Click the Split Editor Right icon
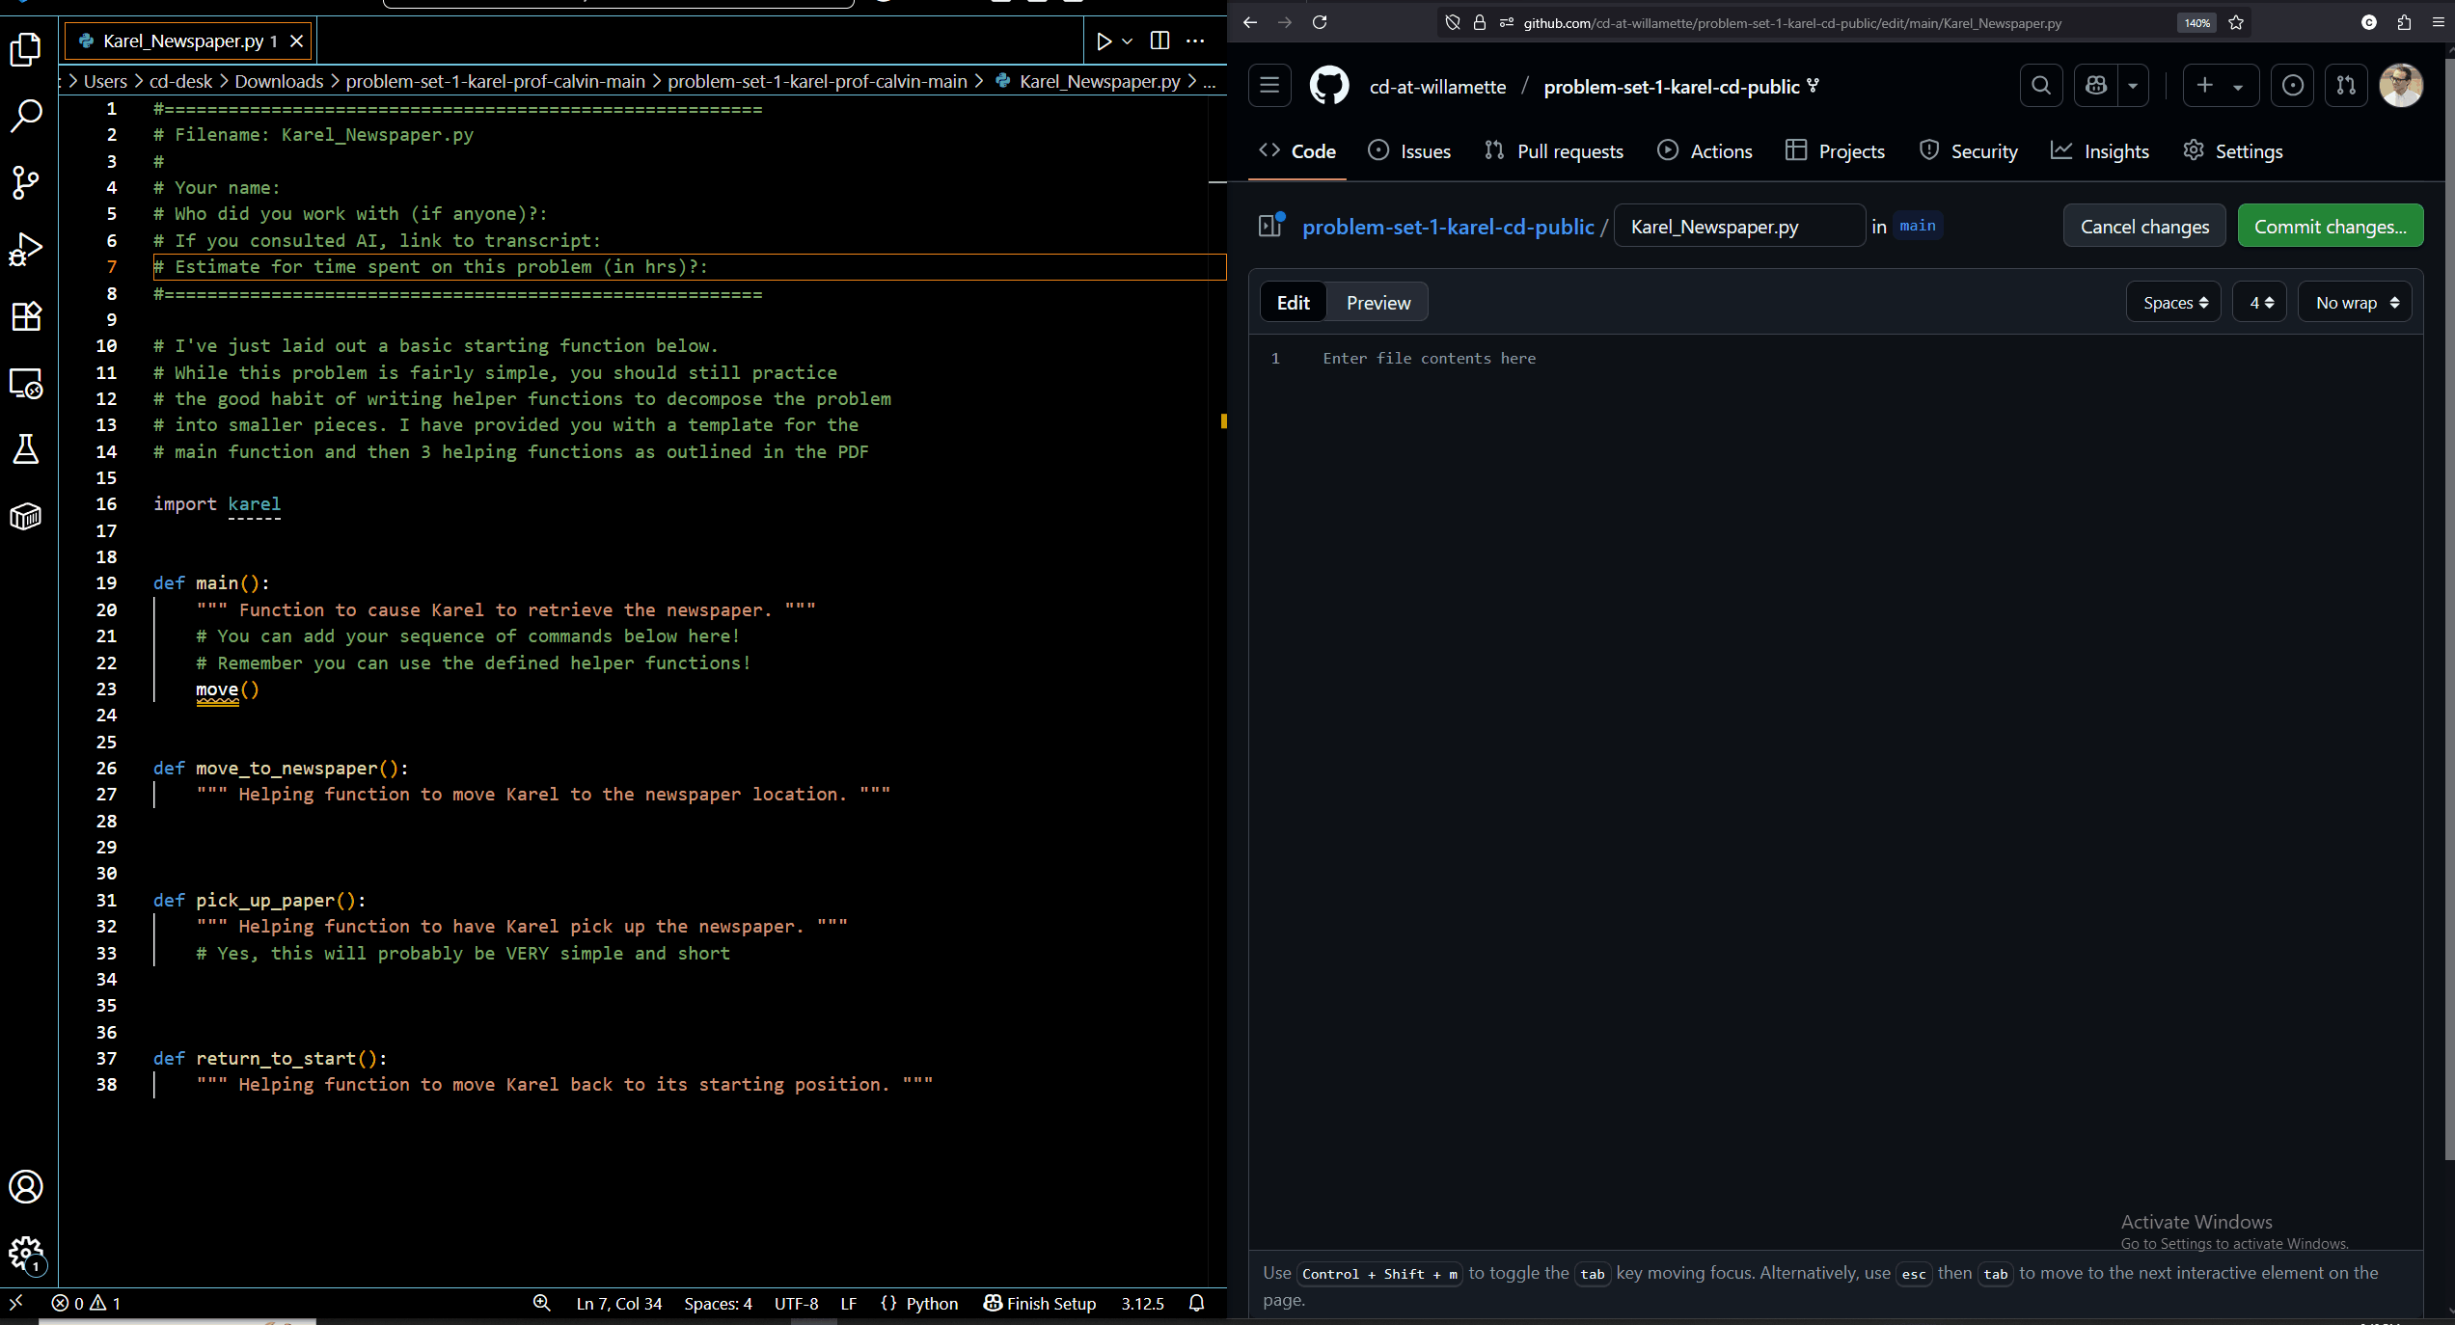 click(x=1159, y=41)
